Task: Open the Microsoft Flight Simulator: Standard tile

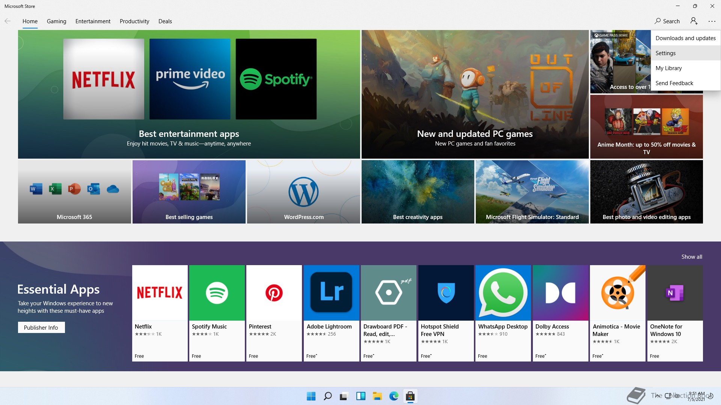Action: [x=532, y=192]
